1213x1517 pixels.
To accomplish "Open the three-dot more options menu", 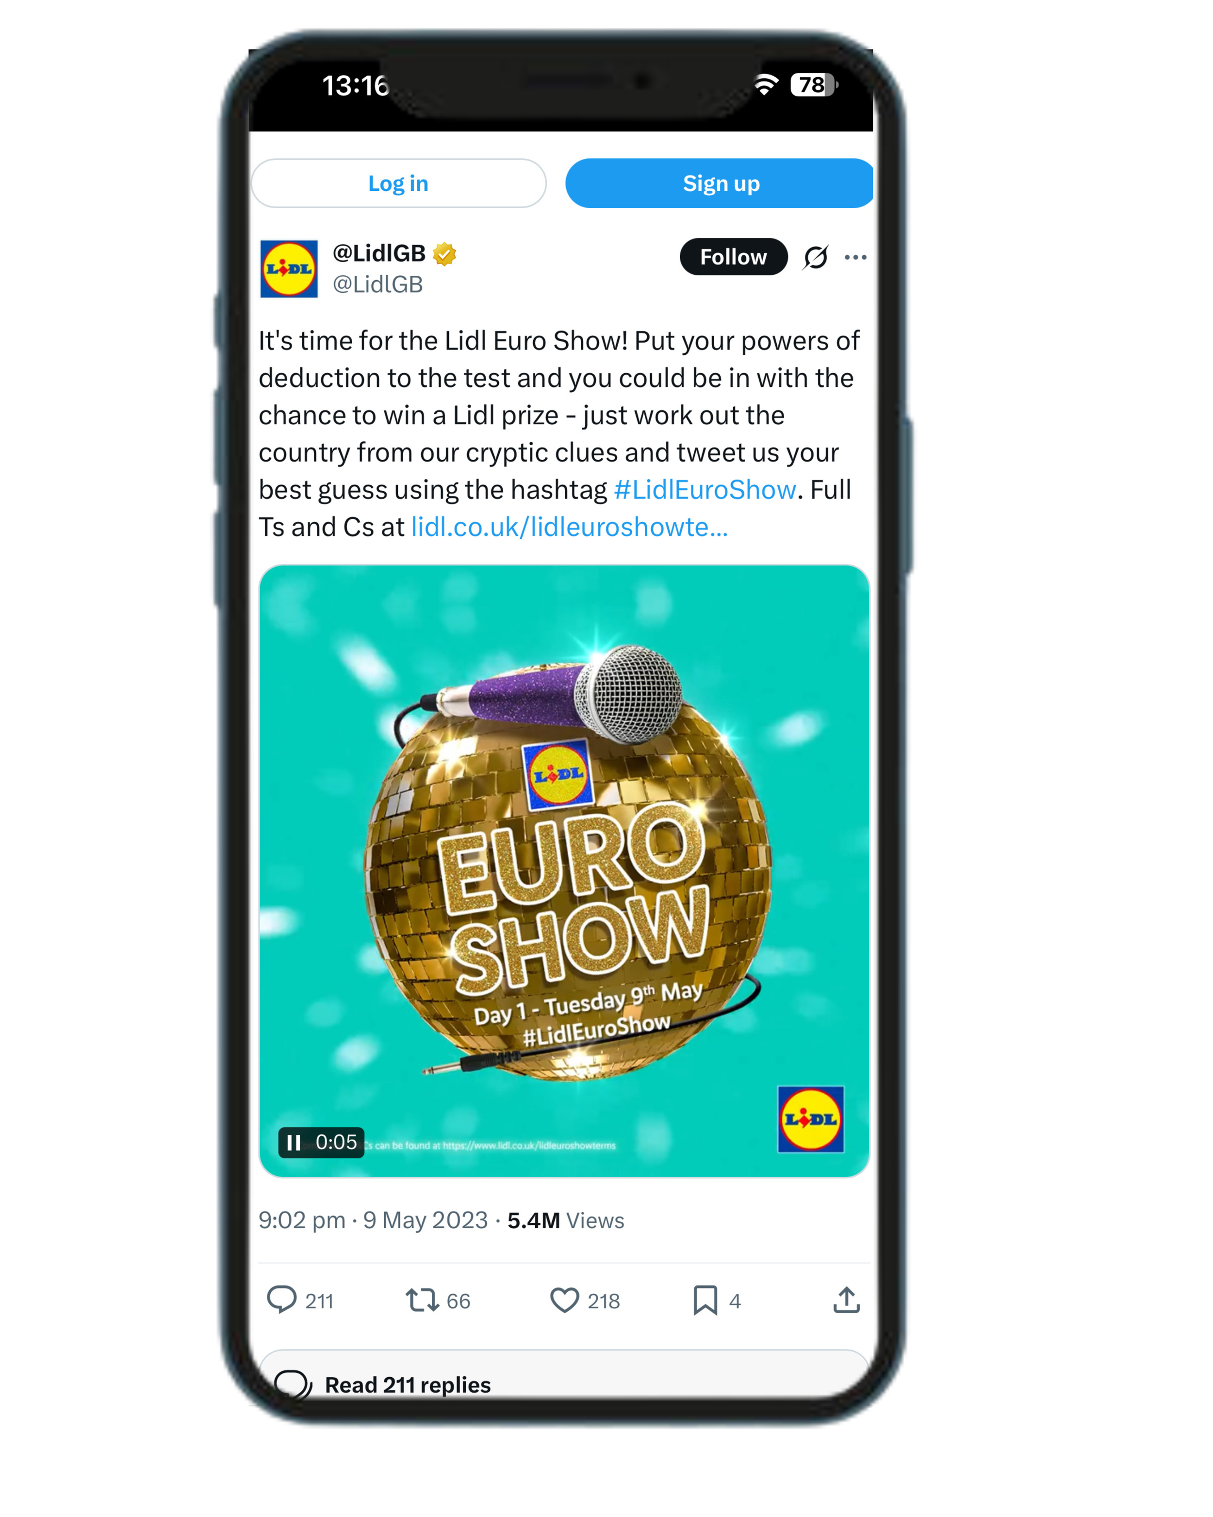I will point(855,257).
